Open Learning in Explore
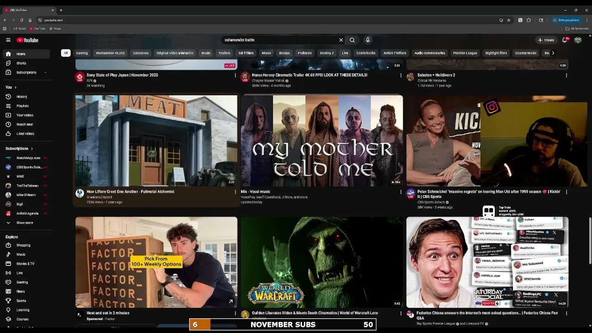 (25, 310)
